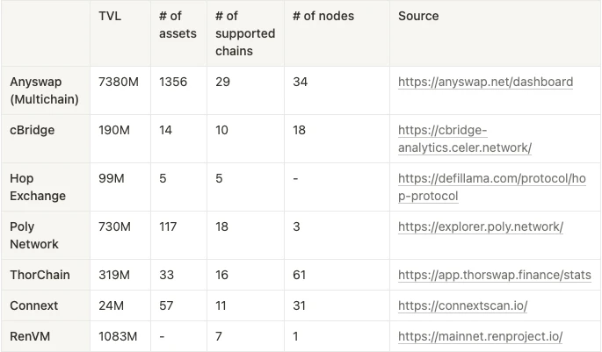Click the Connext row label

point(33,305)
